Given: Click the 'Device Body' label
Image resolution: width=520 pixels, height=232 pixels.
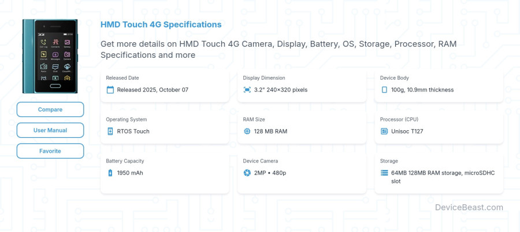Looking at the screenshot, I should [394, 78].
